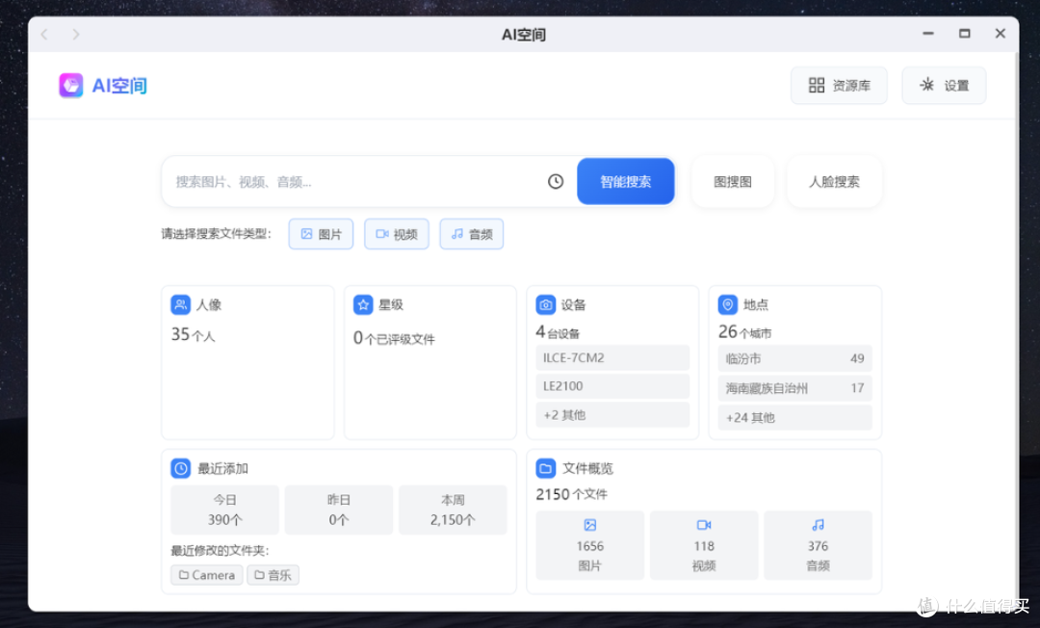Click the 4台设备 count

pyautogui.click(x=558, y=331)
